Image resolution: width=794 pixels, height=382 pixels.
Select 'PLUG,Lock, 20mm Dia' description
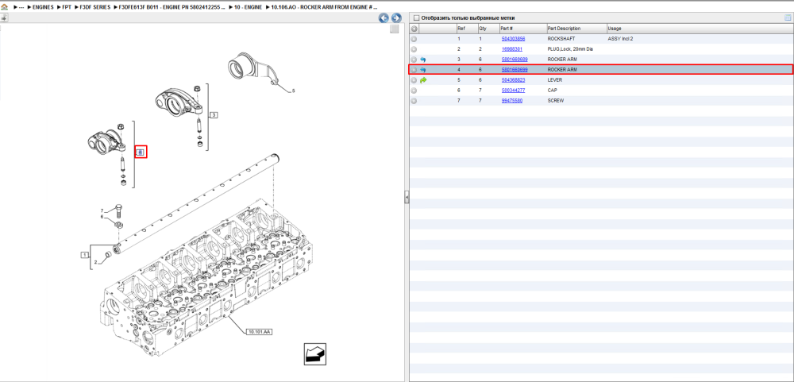pyautogui.click(x=570, y=49)
